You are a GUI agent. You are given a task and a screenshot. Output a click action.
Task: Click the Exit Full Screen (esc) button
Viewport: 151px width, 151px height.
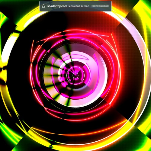coord(100,6)
